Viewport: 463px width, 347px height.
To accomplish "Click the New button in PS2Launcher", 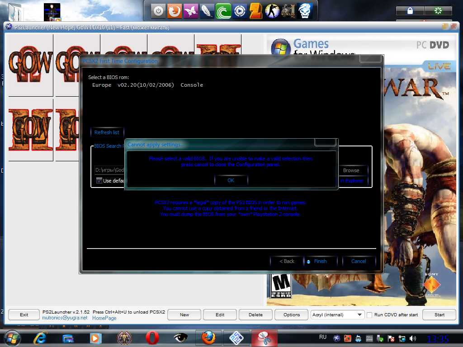I will 184,315.
